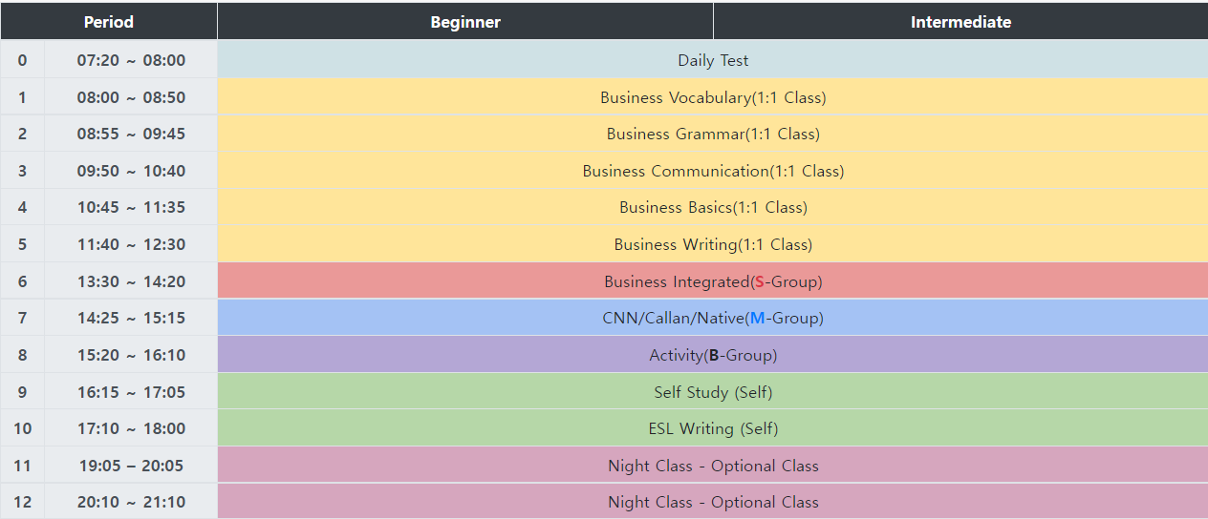Select CNN/Callan/Native(M-Group) blue row
This screenshot has width=1208, height=519.
click(x=713, y=318)
